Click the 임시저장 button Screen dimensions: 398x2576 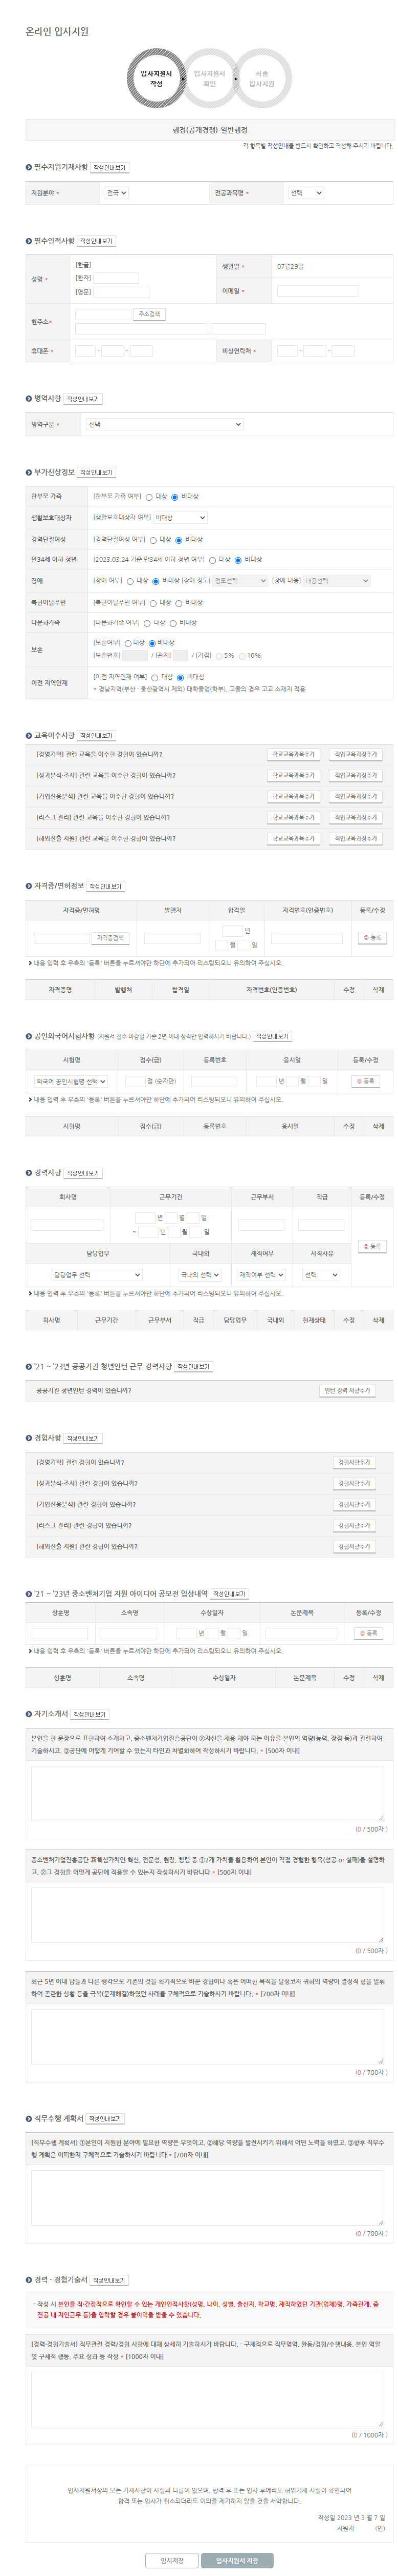coord(171,2561)
